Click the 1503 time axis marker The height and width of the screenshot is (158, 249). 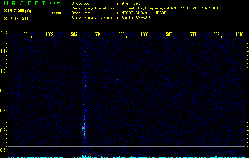(x=73, y=34)
